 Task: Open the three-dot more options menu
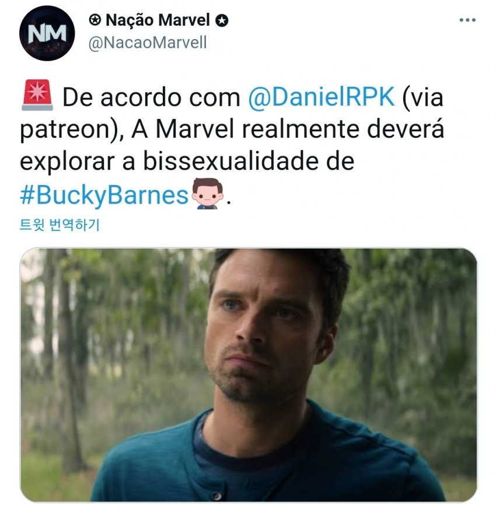click(x=467, y=20)
